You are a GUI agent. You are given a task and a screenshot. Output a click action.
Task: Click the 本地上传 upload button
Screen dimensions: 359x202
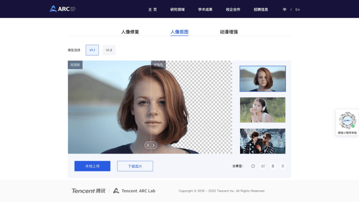point(92,166)
